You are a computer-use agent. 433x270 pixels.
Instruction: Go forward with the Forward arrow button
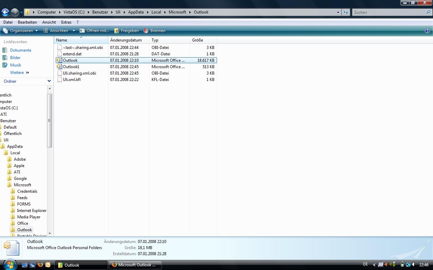[x=15, y=12]
